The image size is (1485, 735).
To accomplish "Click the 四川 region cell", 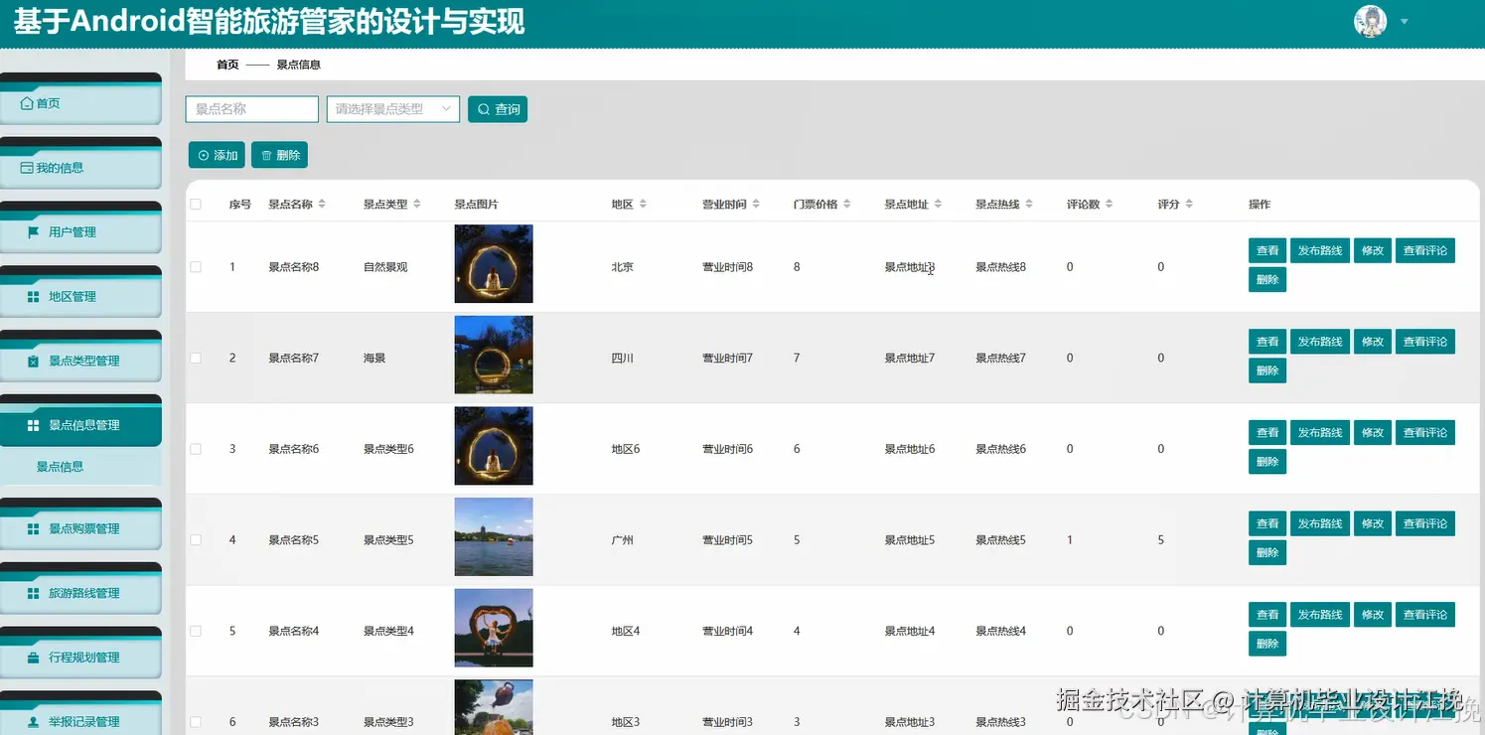I will (x=623, y=358).
